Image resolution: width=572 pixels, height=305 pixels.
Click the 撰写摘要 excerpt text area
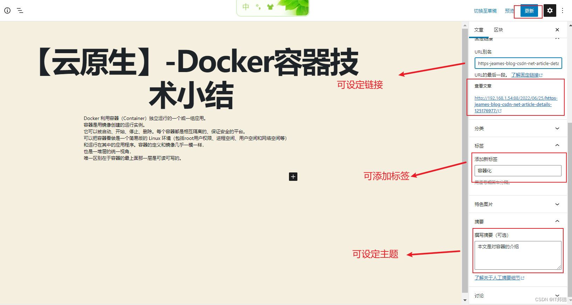tap(518, 255)
